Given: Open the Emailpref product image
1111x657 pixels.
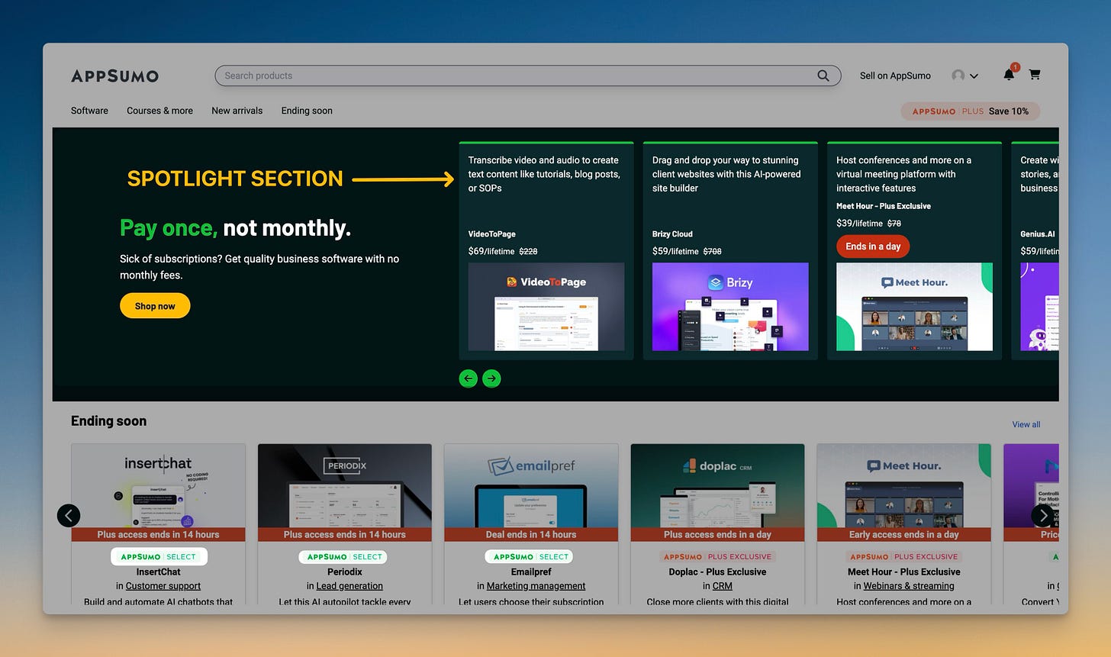Looking at the screenshot, I should coord(531,486).
